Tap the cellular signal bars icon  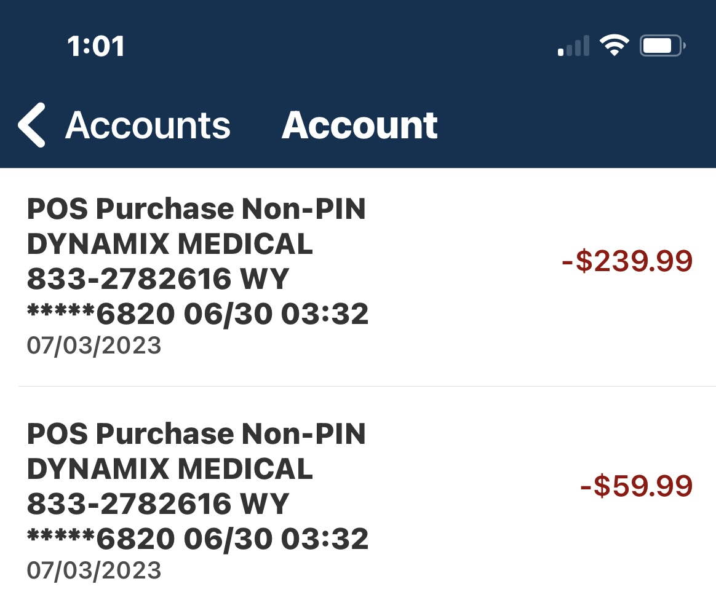pos(573,45)
